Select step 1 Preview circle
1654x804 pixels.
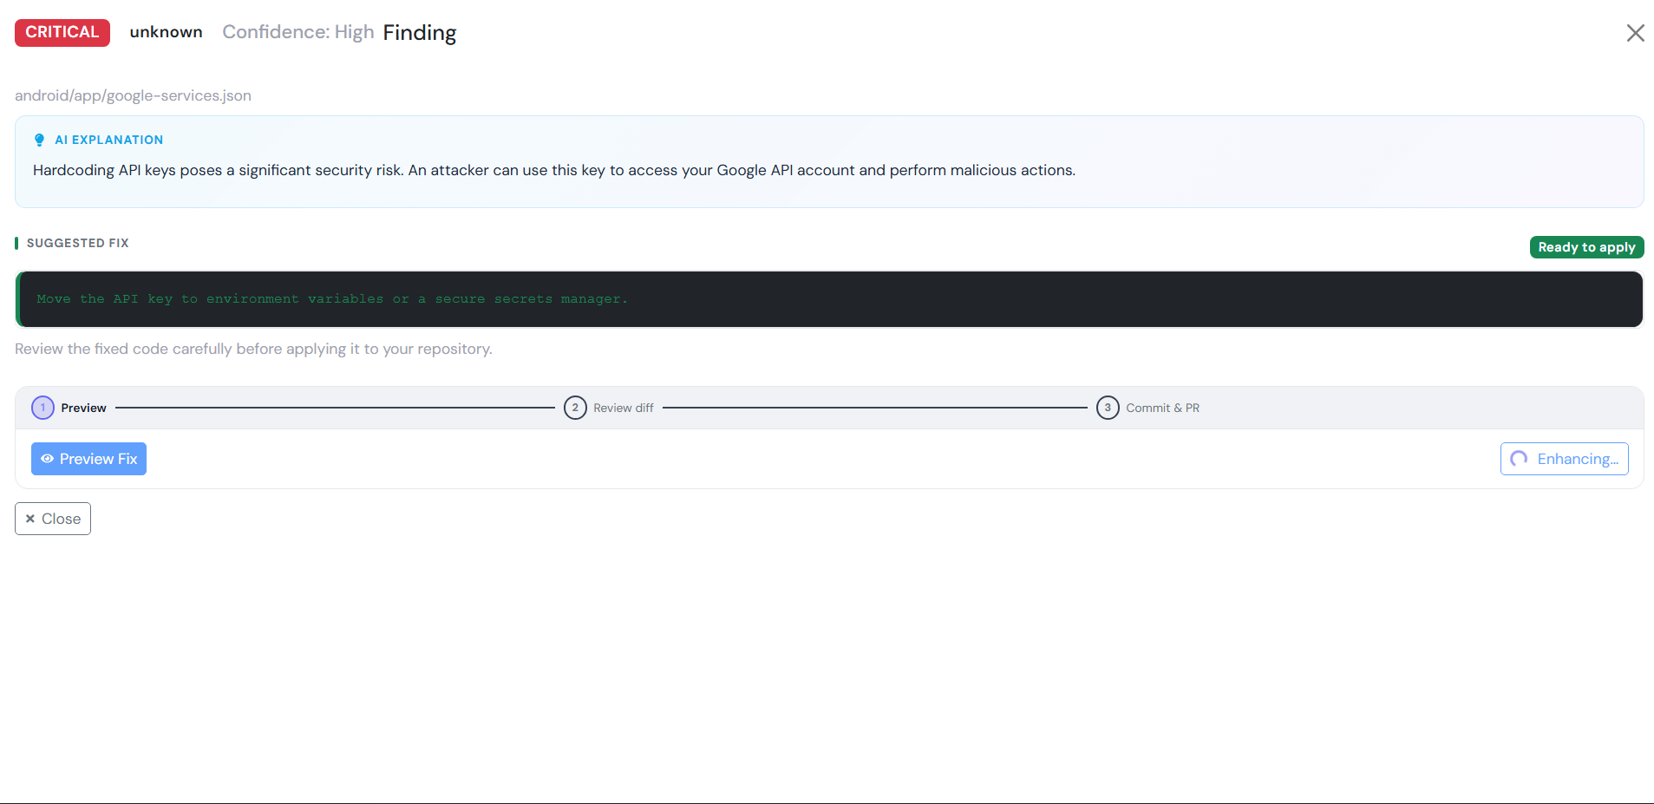click(x=42, y=408)
